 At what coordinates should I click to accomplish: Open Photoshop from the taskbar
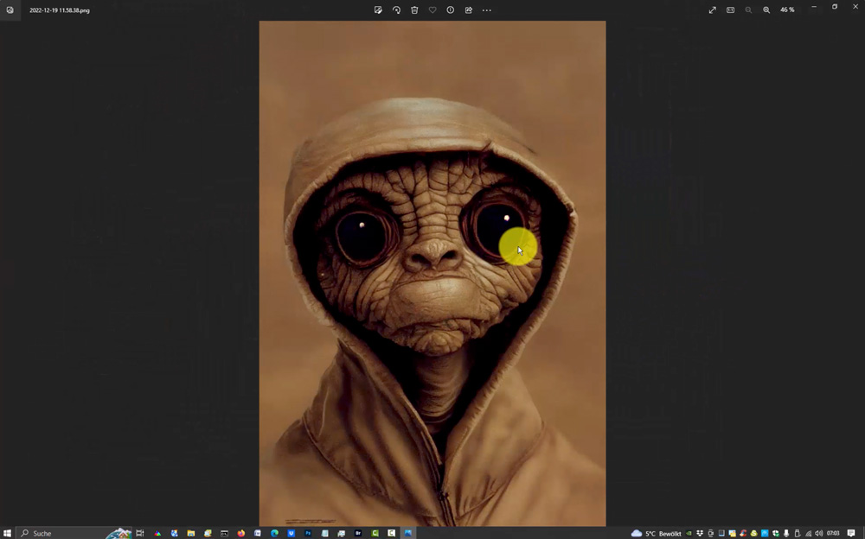(x=308, y=533)
